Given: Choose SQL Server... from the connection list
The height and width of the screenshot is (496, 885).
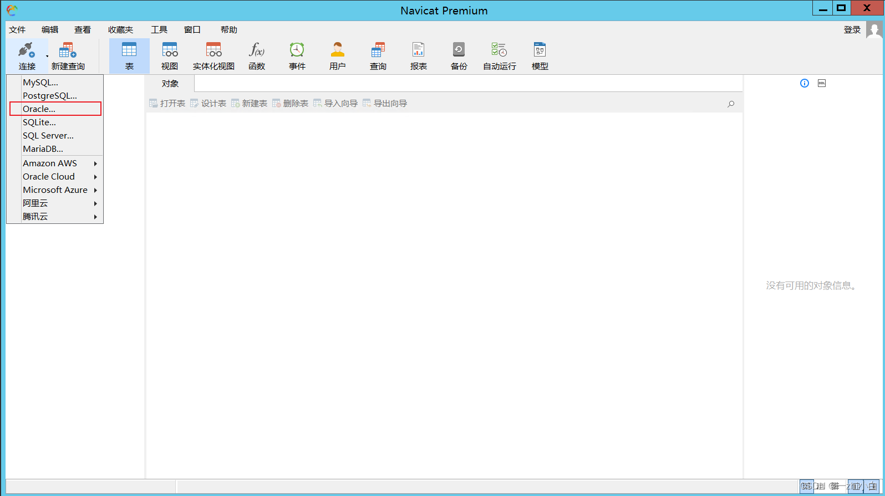Looking at the screenshot, I should click(55, 135).
